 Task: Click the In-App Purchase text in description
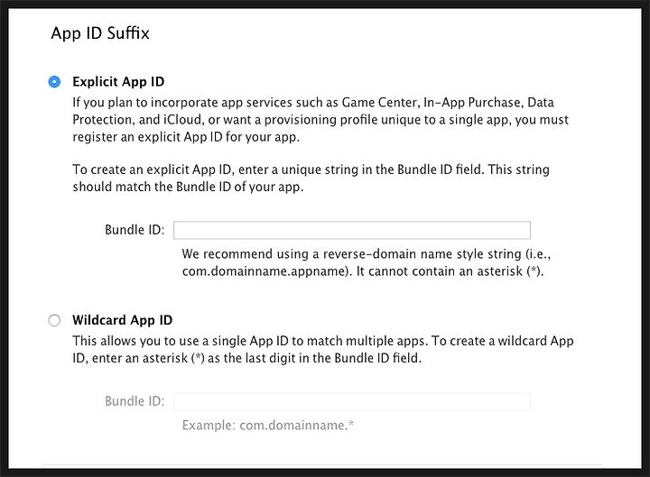coord(472,102)
